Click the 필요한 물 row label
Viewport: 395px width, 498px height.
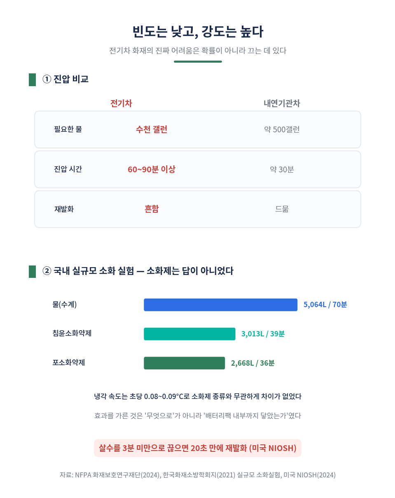tap(68, 129)
